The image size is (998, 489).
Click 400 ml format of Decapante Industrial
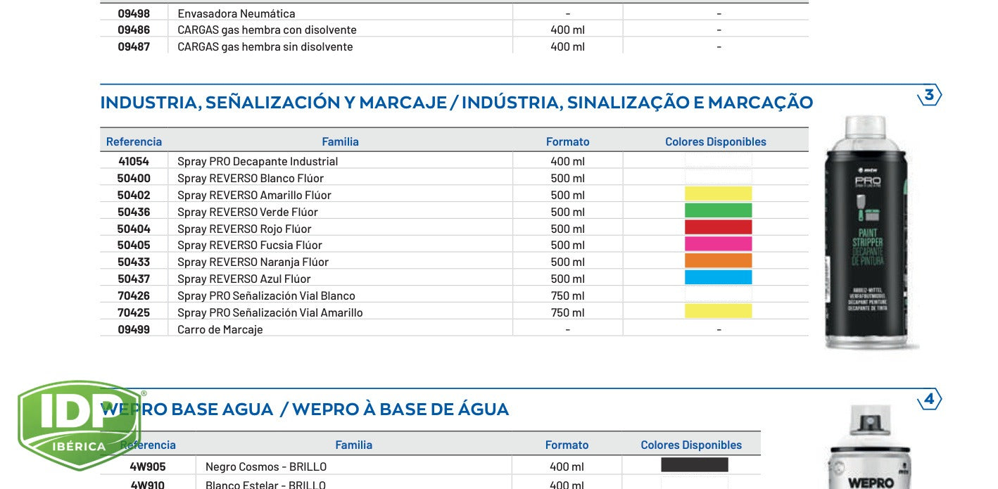(567, 161)
